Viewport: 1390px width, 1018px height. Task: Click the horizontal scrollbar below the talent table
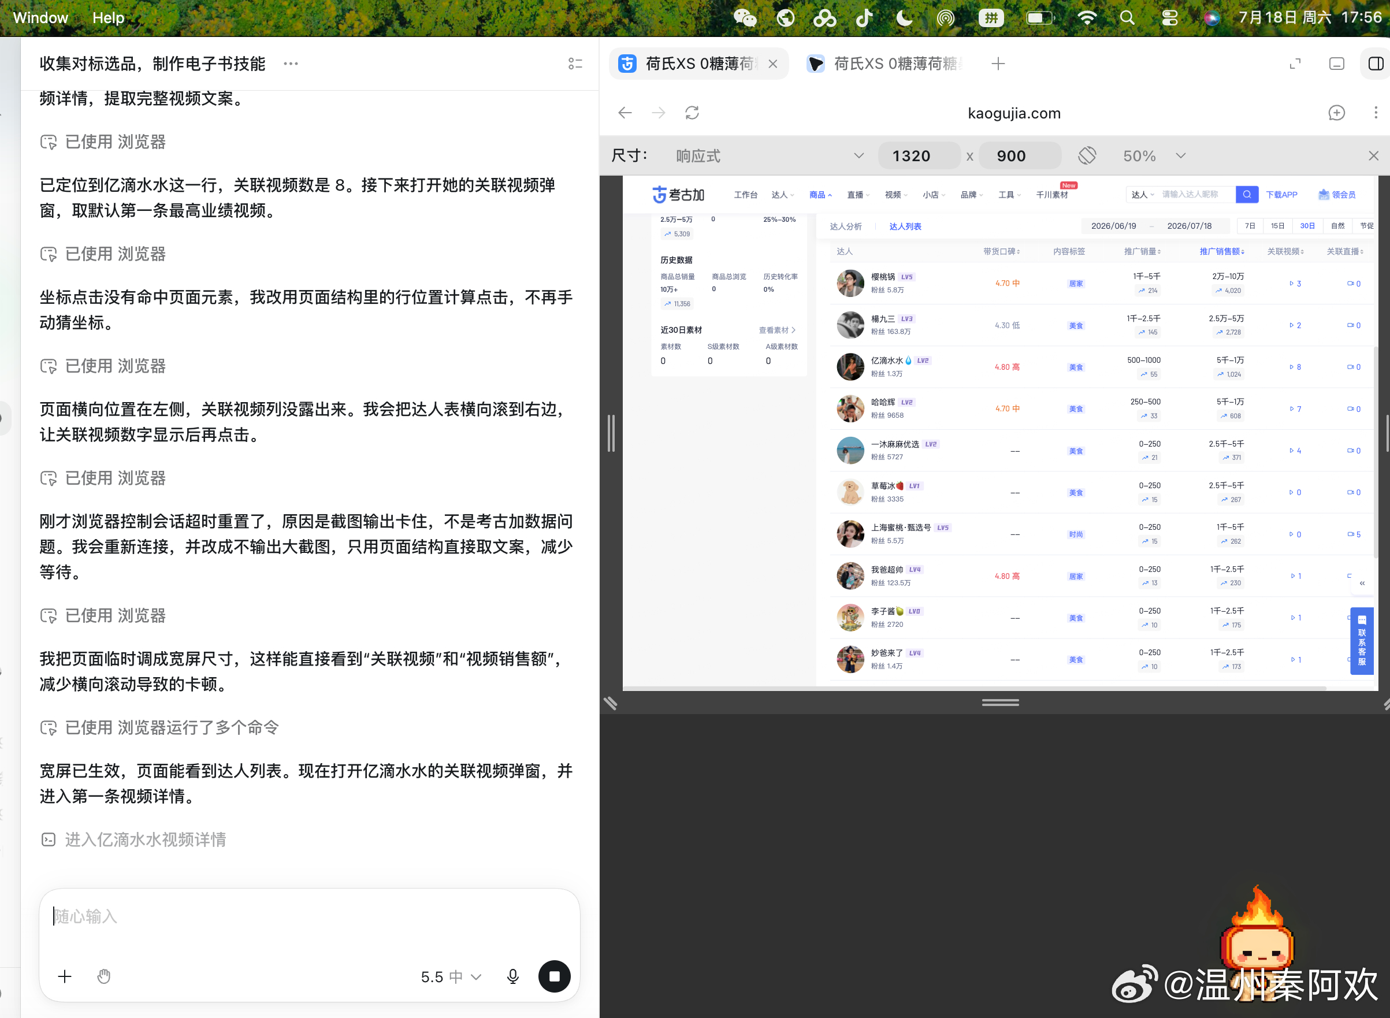click(974, 688)
